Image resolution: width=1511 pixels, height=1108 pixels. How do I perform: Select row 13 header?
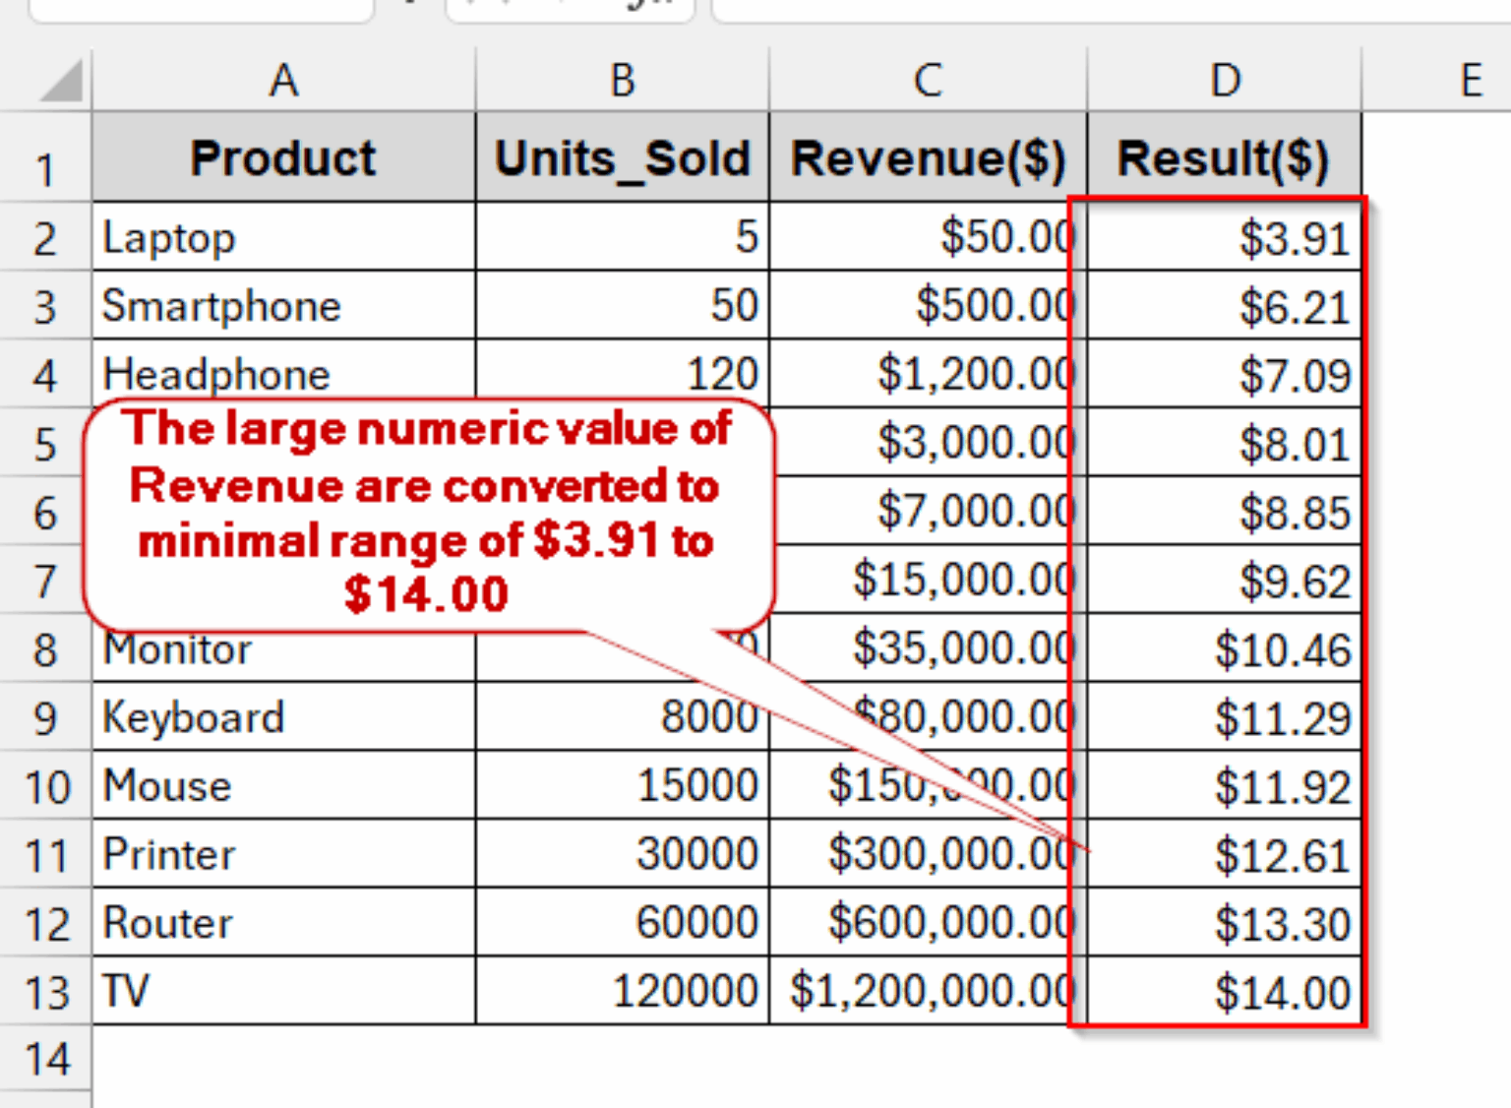(x=44, y=992)
